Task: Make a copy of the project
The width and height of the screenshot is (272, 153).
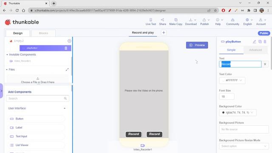Action: 176,22
